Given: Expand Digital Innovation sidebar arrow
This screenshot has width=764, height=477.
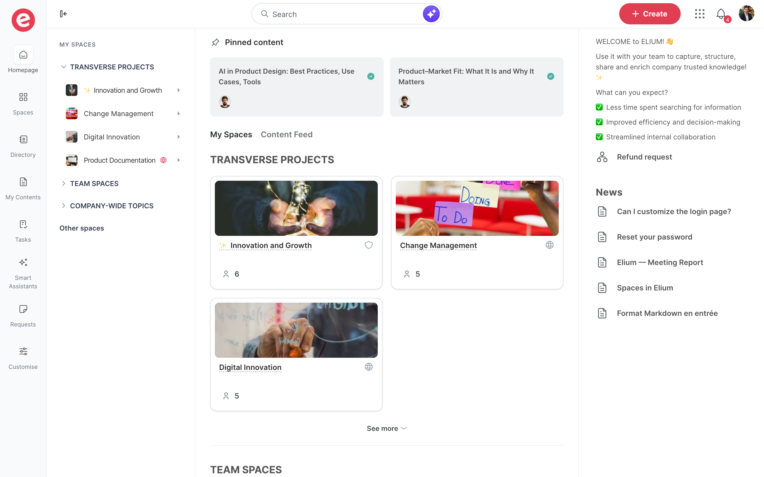Looking at the screenshot, I should (179, 137).
